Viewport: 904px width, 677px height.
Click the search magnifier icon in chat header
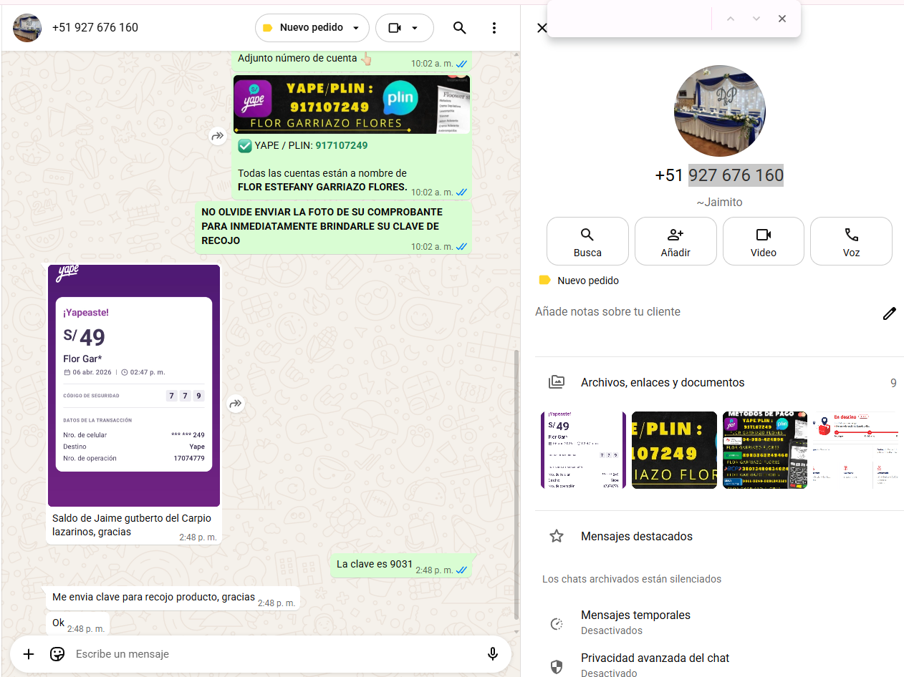tap(460, 28)
